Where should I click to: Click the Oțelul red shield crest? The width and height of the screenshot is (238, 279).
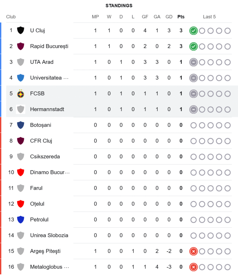[x=21, y=204]
